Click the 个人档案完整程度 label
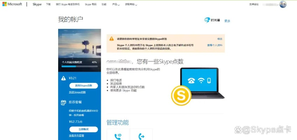297x140 pixels. coord(72,62)
